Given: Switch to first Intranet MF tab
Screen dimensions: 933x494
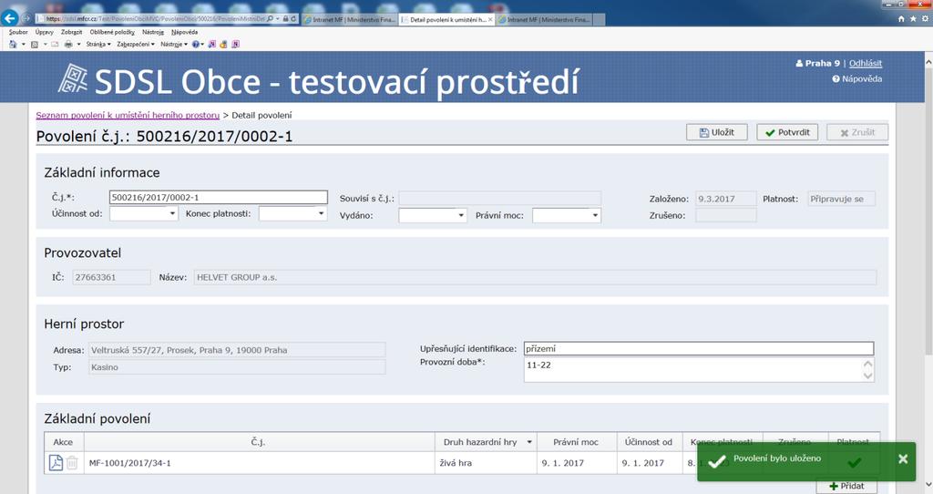Looking at the screenshot, I should [349, 19].
